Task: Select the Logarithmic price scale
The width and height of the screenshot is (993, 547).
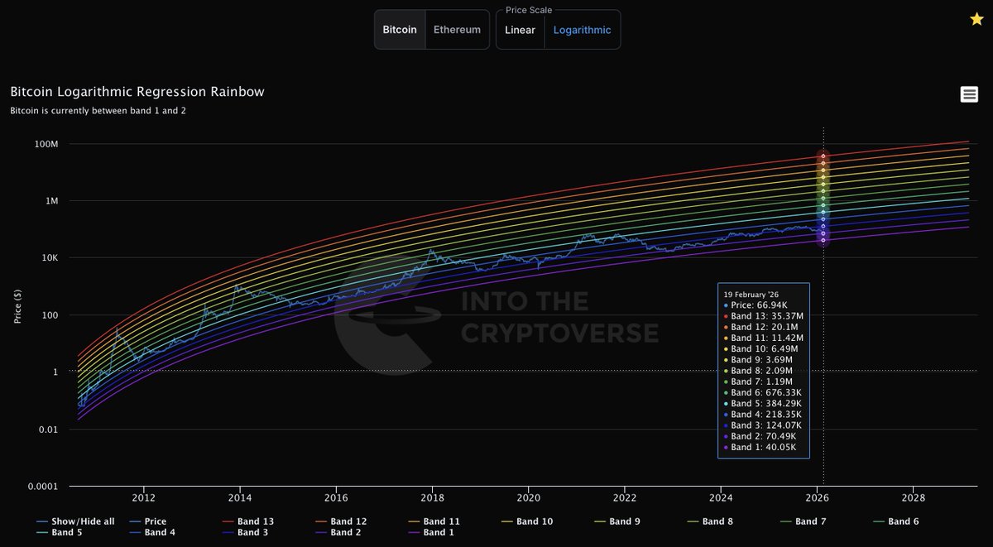Action: click(x=582, y=30)
